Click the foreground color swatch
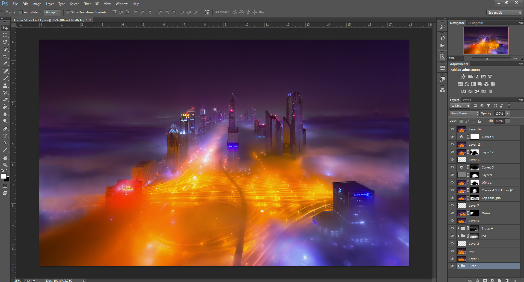524x282 pixels. click(4, 176)
